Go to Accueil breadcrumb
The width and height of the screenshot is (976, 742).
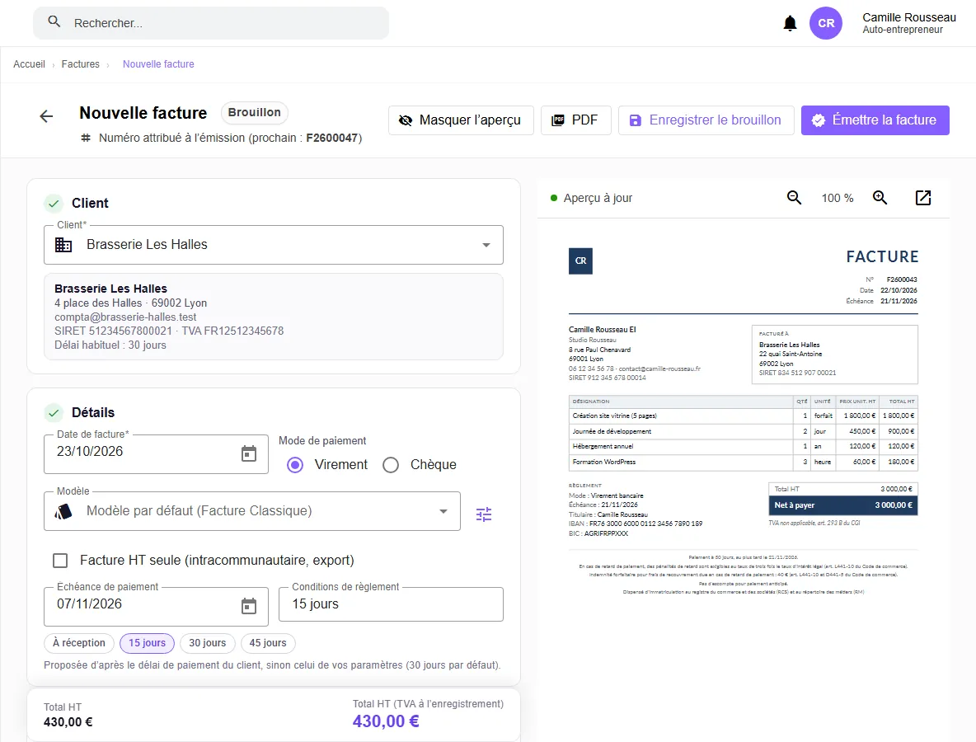29,64
